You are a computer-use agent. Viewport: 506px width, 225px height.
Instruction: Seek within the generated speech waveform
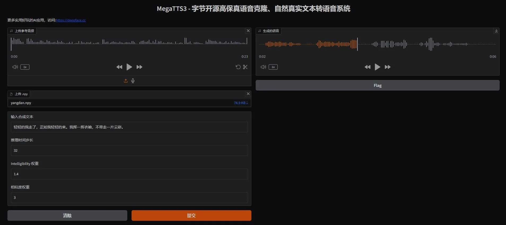pyautogui.click(x=377, y=44)
